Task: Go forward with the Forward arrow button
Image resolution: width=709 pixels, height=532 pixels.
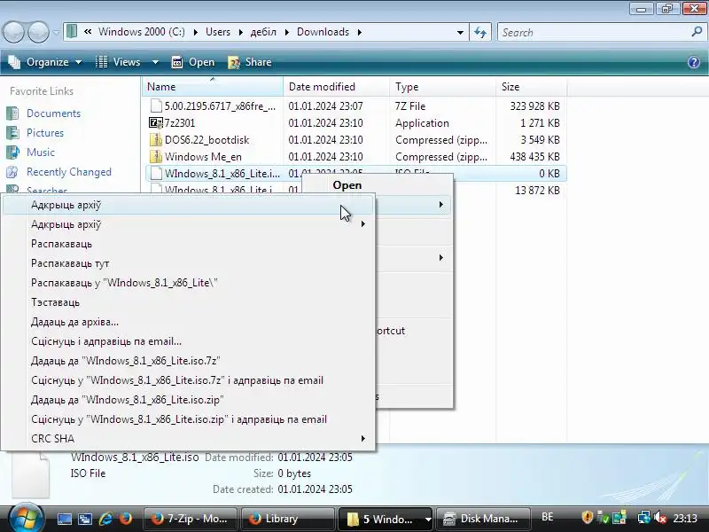Action: pos(39,33)
